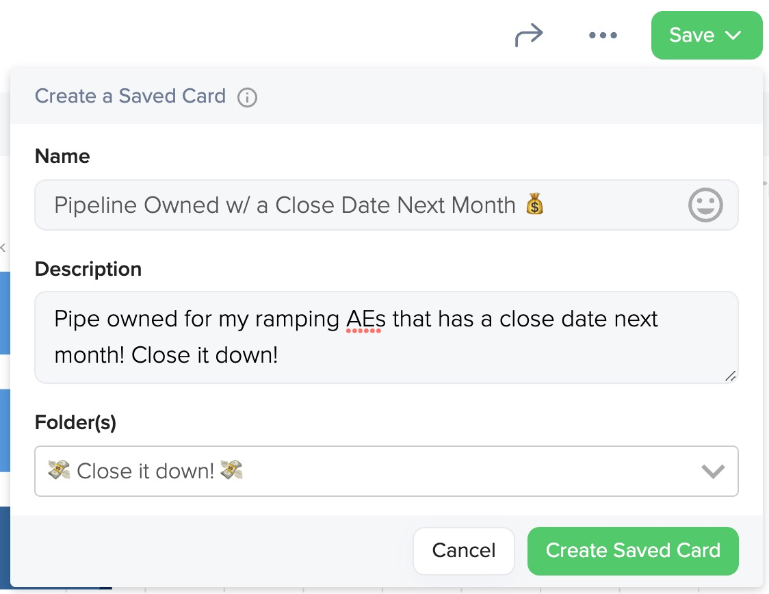Click inside the Description text area
This screenshot has width=769, height=594.
pos(387,337)
